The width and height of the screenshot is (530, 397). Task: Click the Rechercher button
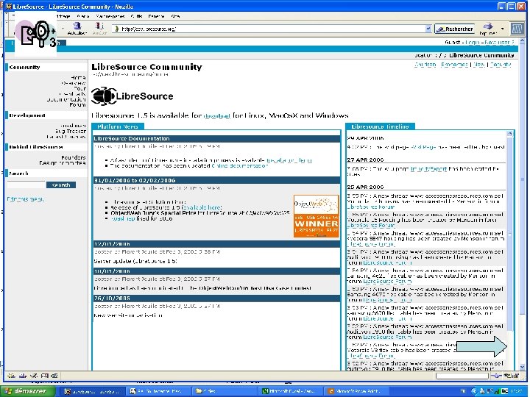[455, 29]
